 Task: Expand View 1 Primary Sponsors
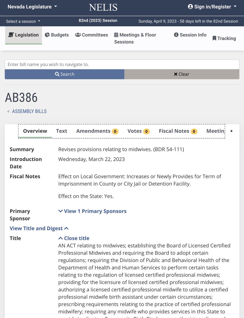point(92,211)
